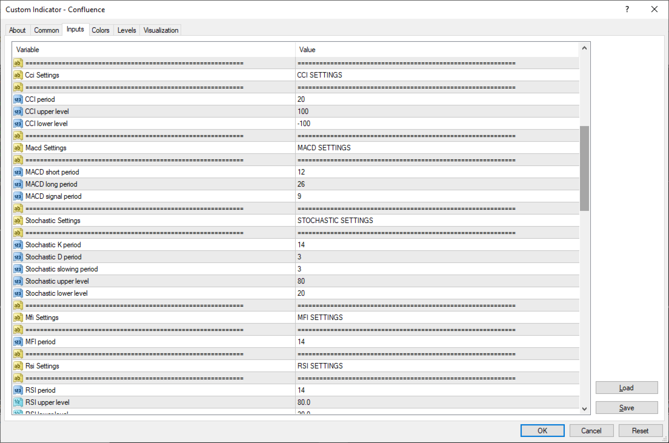669x443 pixels.
Task: Click the integer icon beside Stochastic lower level
Action: [18, 293]
